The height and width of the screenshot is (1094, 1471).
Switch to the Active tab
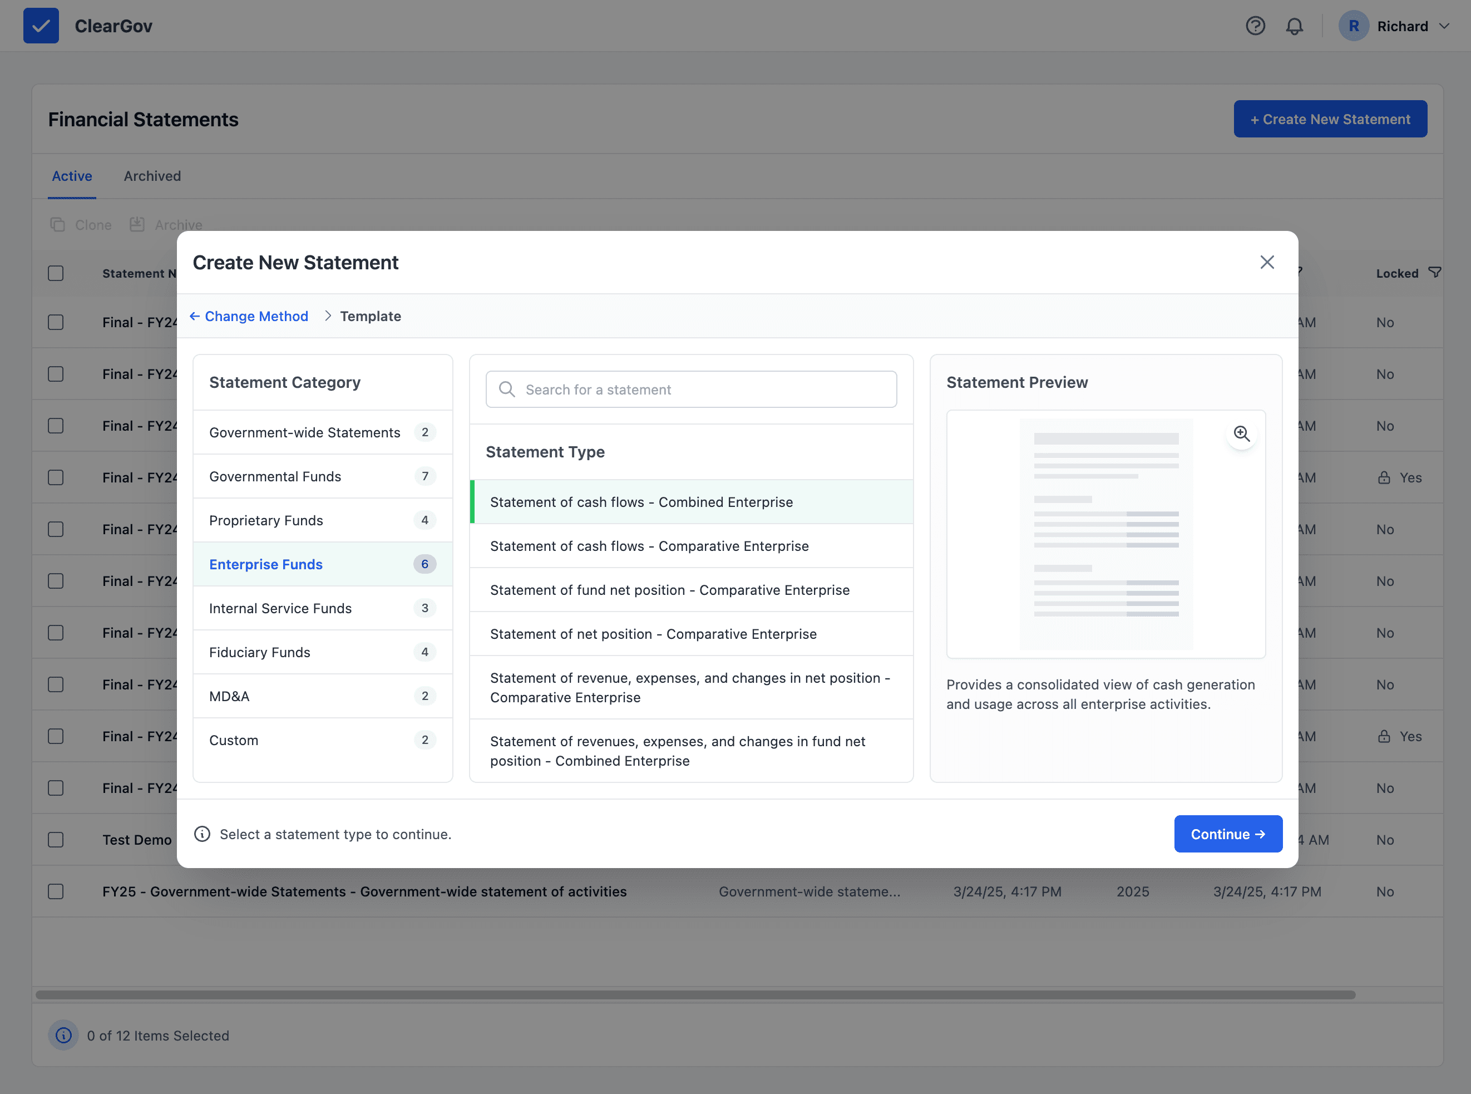tap(72, 176)
